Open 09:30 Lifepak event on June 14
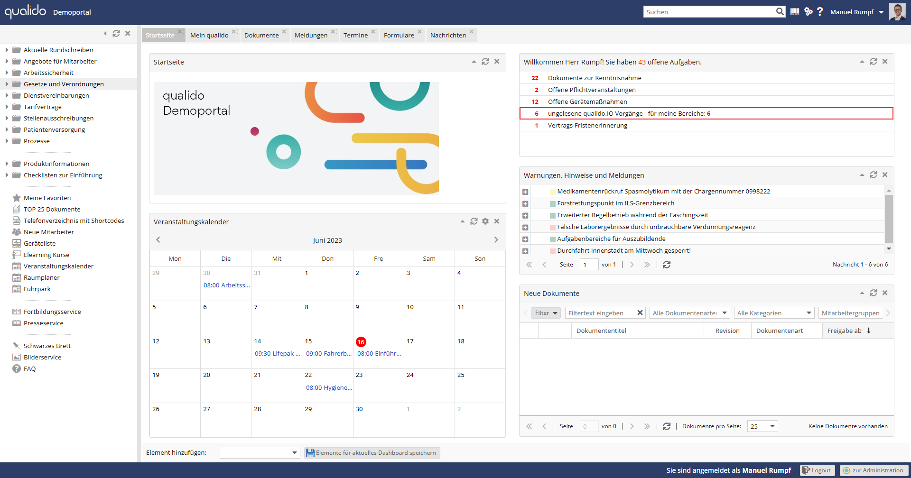Viewport: 911px width, 478px height. (x=277, y=354)
